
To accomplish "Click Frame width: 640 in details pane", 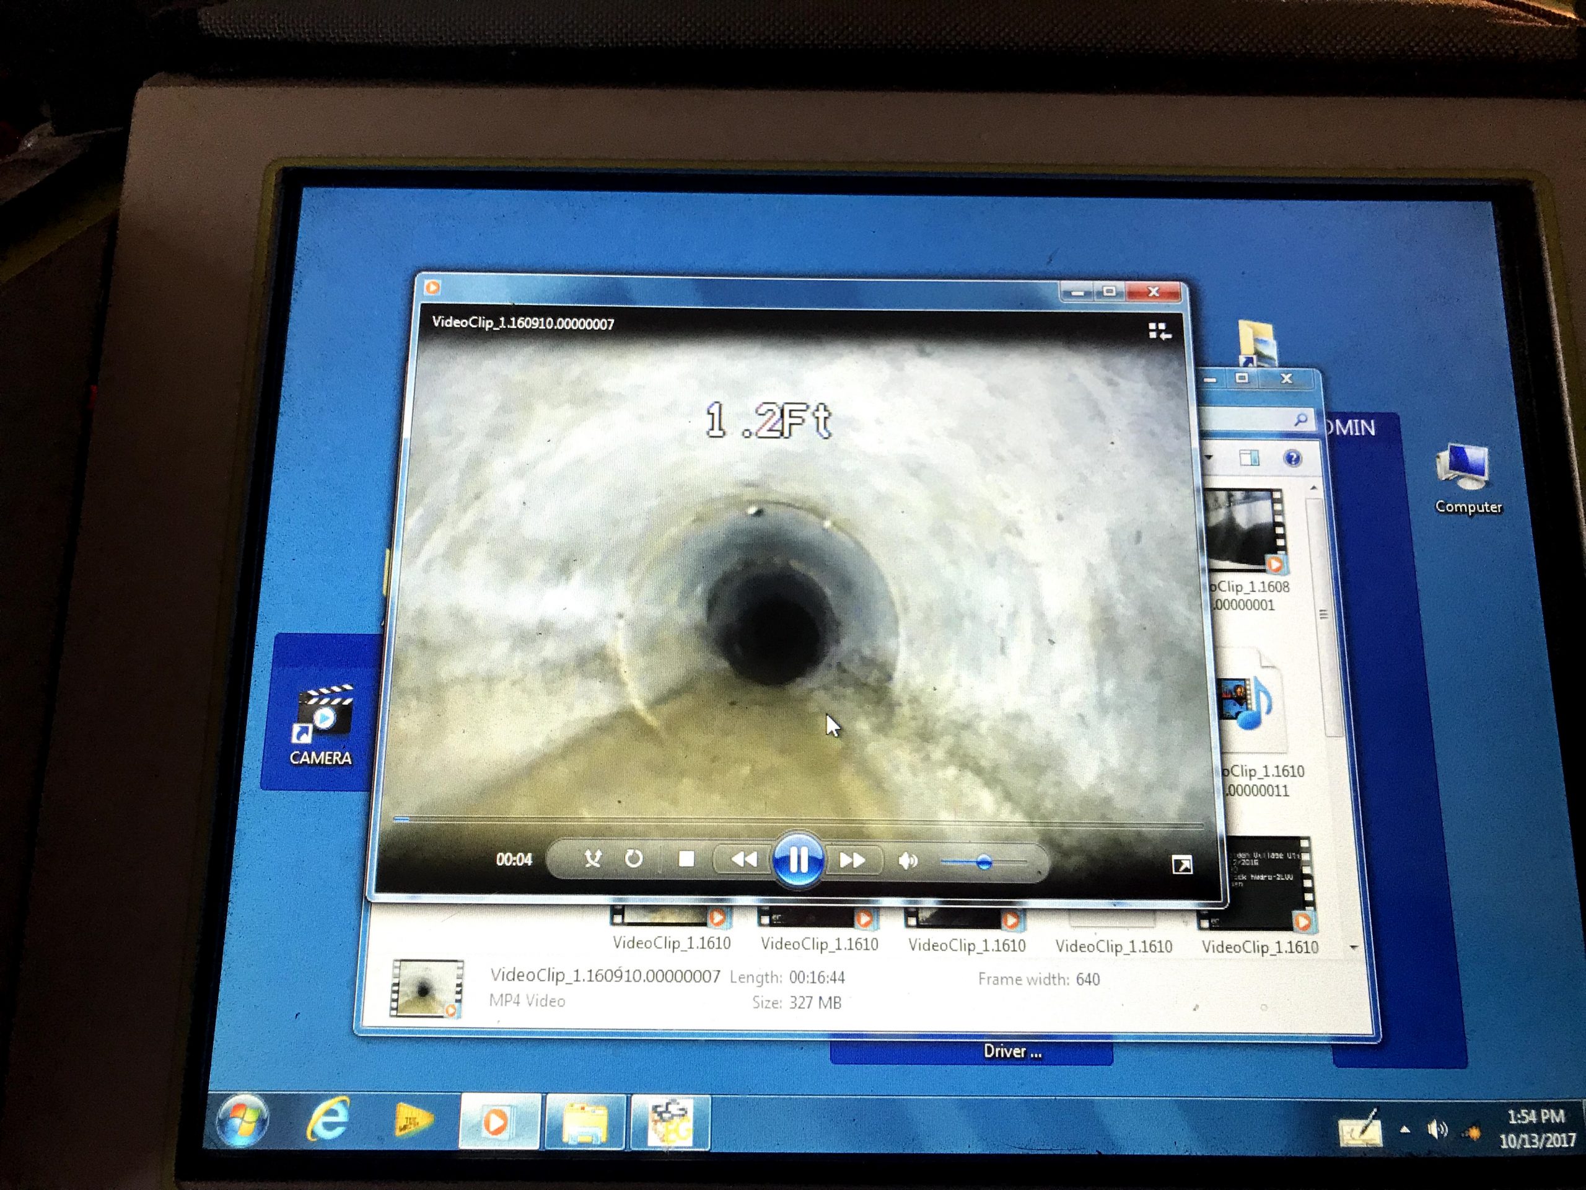I will pyautogui.click(x=1038, y=979).
